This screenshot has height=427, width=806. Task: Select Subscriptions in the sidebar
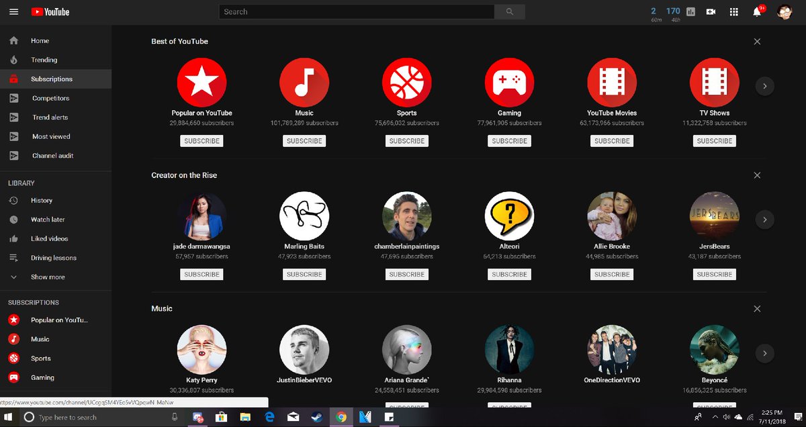pyautogui.click(x=55, y=79)
